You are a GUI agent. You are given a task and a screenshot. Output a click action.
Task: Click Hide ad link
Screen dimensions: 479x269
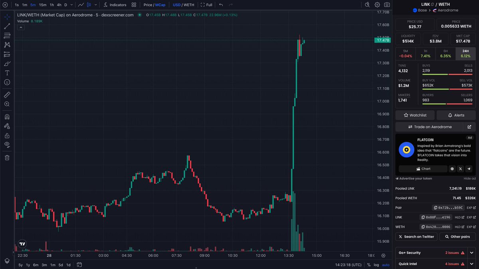coord(469,179)
